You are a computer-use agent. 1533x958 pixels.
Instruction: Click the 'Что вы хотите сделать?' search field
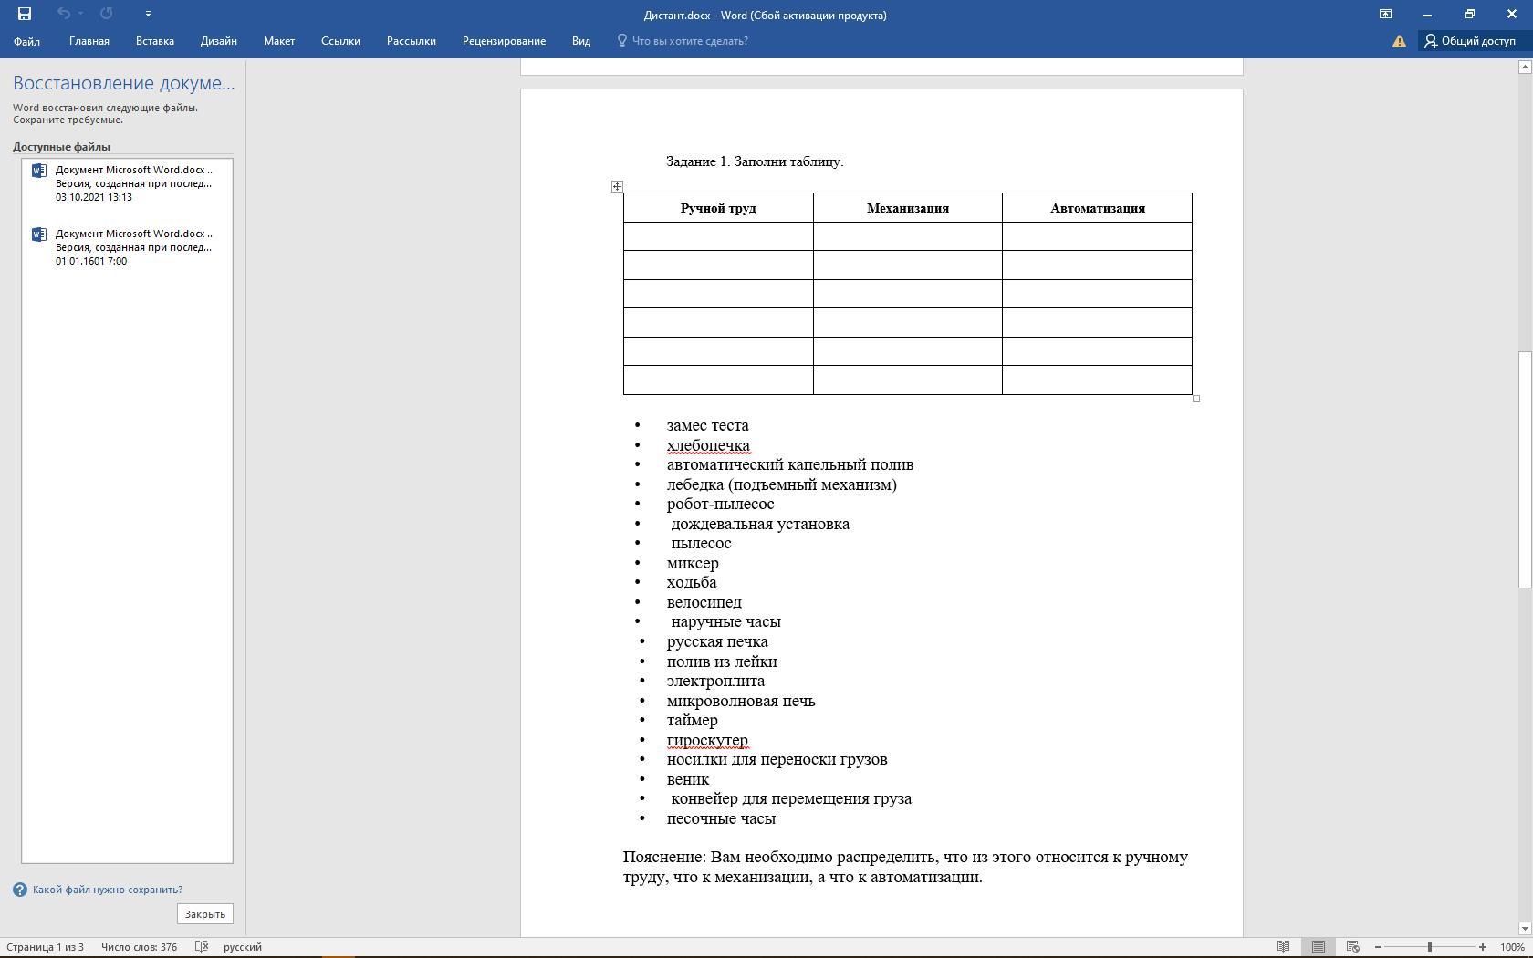point(683,41)
